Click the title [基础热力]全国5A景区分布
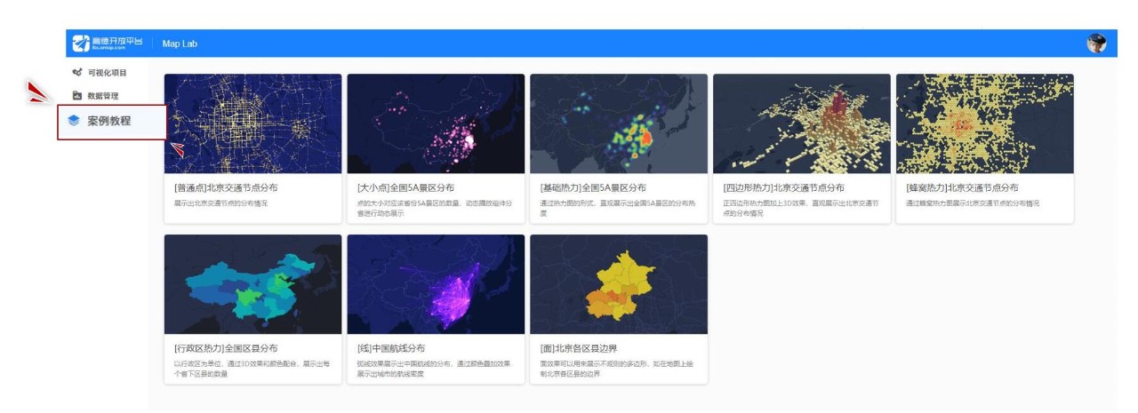This screenshot has width=1138, height=413. 593,188
